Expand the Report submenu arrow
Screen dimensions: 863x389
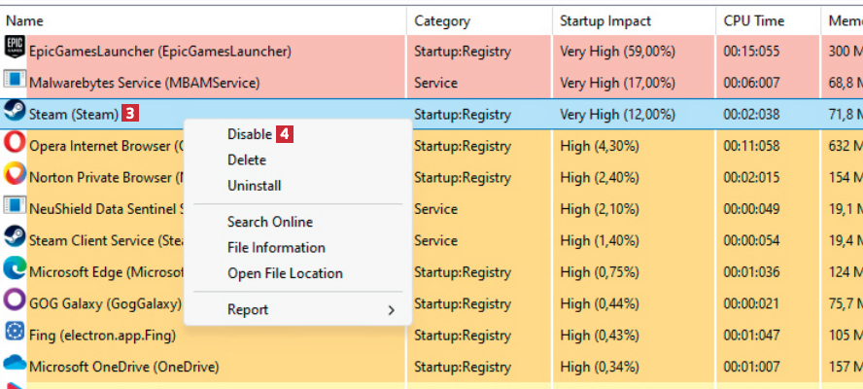tap(392, 310)
